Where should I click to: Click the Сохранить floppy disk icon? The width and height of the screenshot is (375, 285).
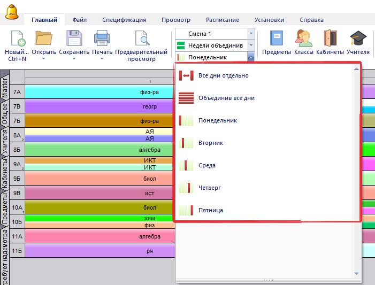click(74, 40)
